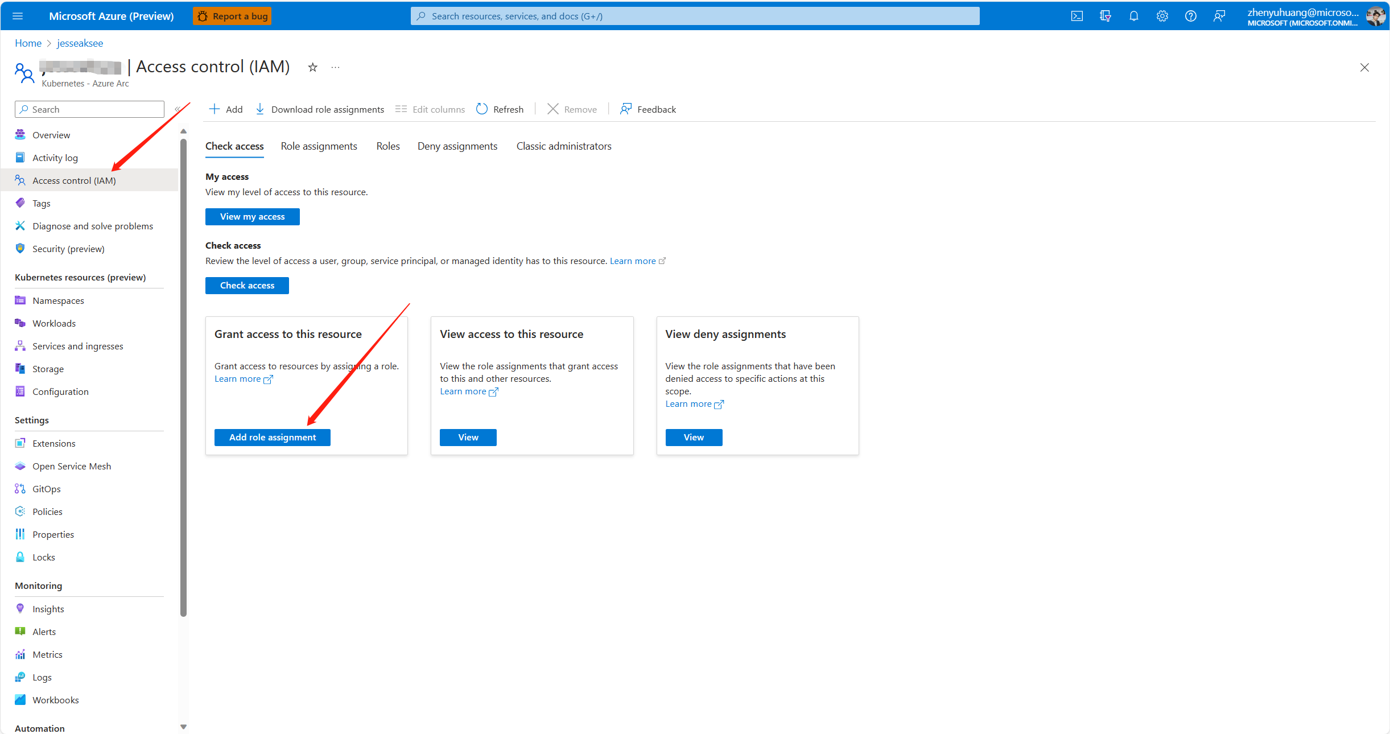
Task: Open Cloud Shell from top bar
Action: [x=1076, y=16]
